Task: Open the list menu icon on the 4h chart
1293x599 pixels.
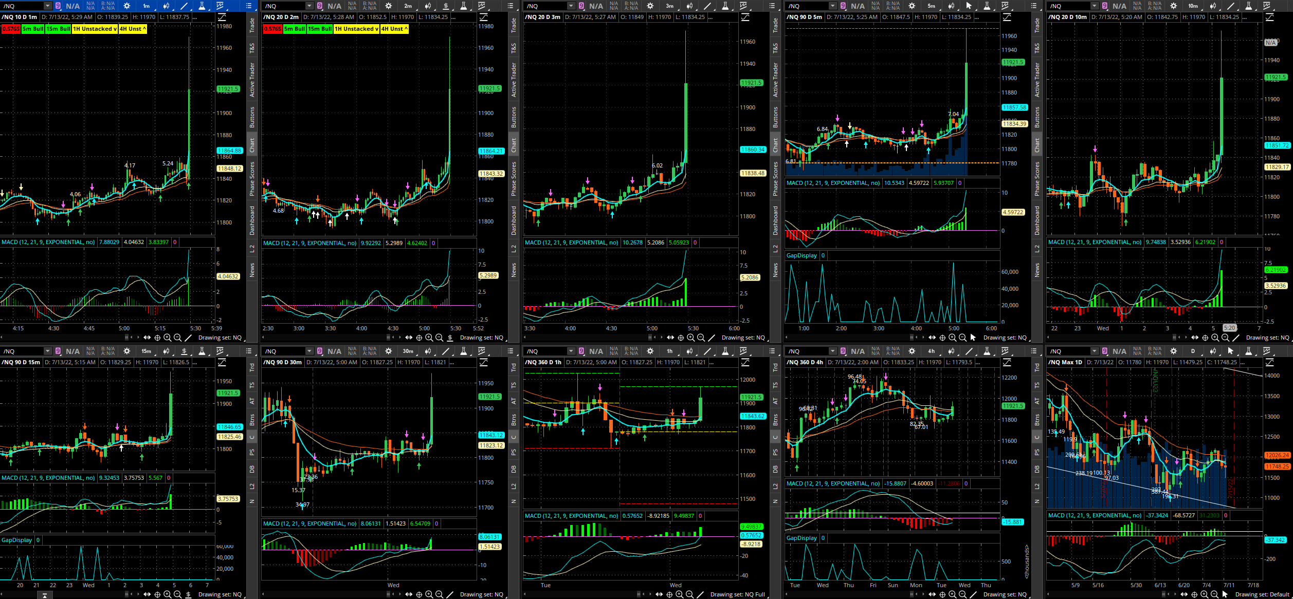Action: click(x=1034, y=351)
